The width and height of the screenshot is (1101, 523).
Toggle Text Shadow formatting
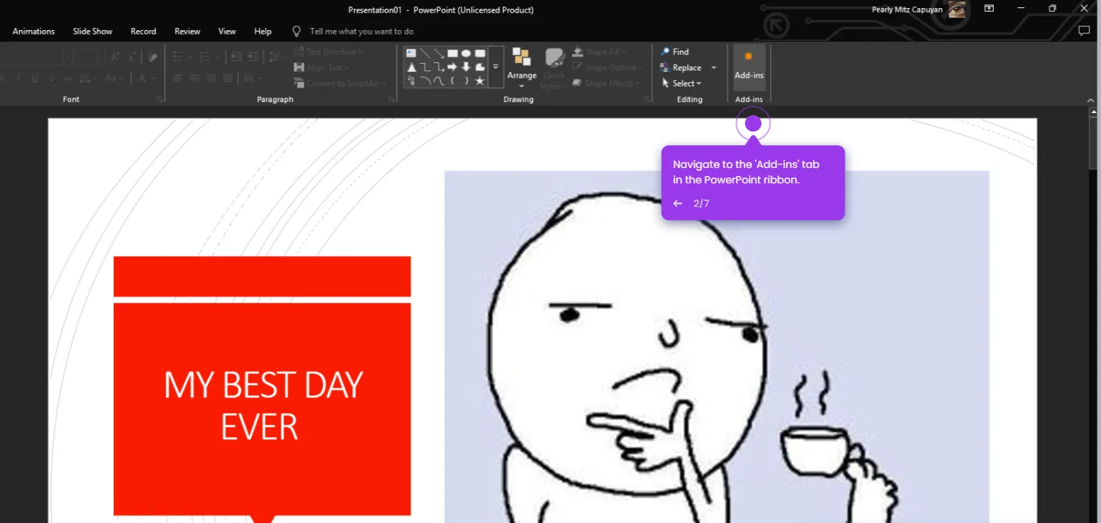(51, 78)
